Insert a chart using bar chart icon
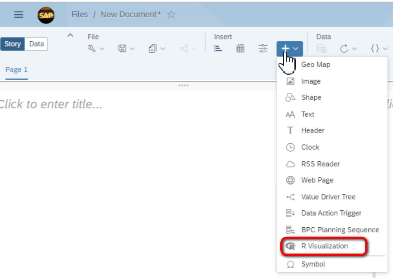 218,48
